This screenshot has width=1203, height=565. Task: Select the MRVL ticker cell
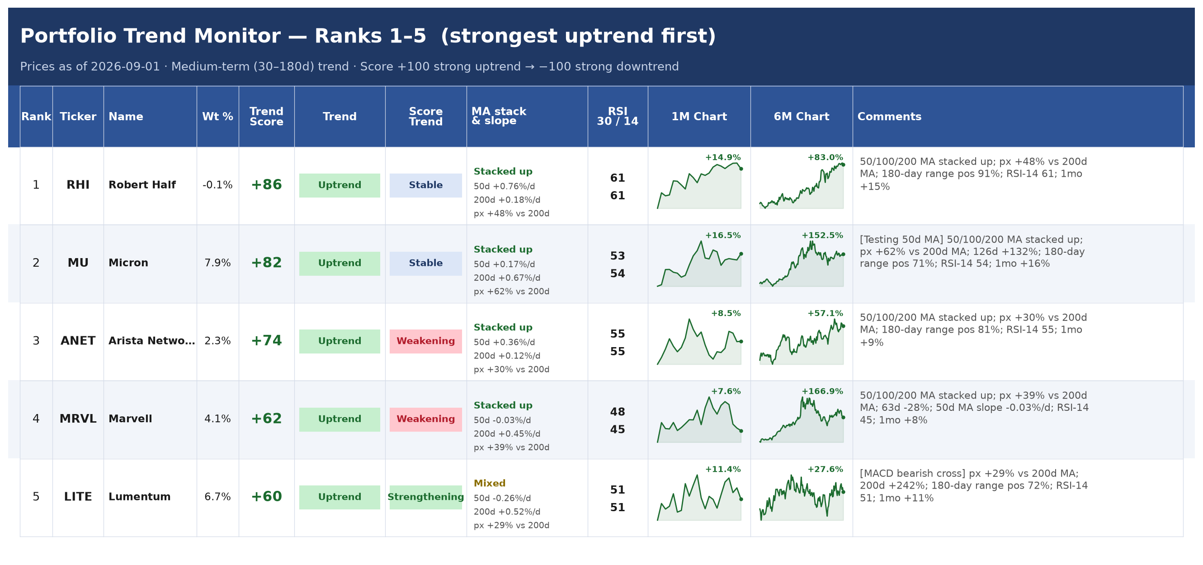coord(78,419)
